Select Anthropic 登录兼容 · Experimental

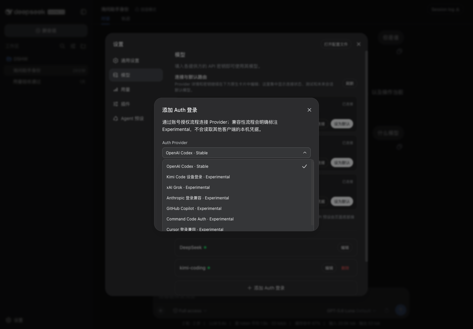[x=236, y=198]
